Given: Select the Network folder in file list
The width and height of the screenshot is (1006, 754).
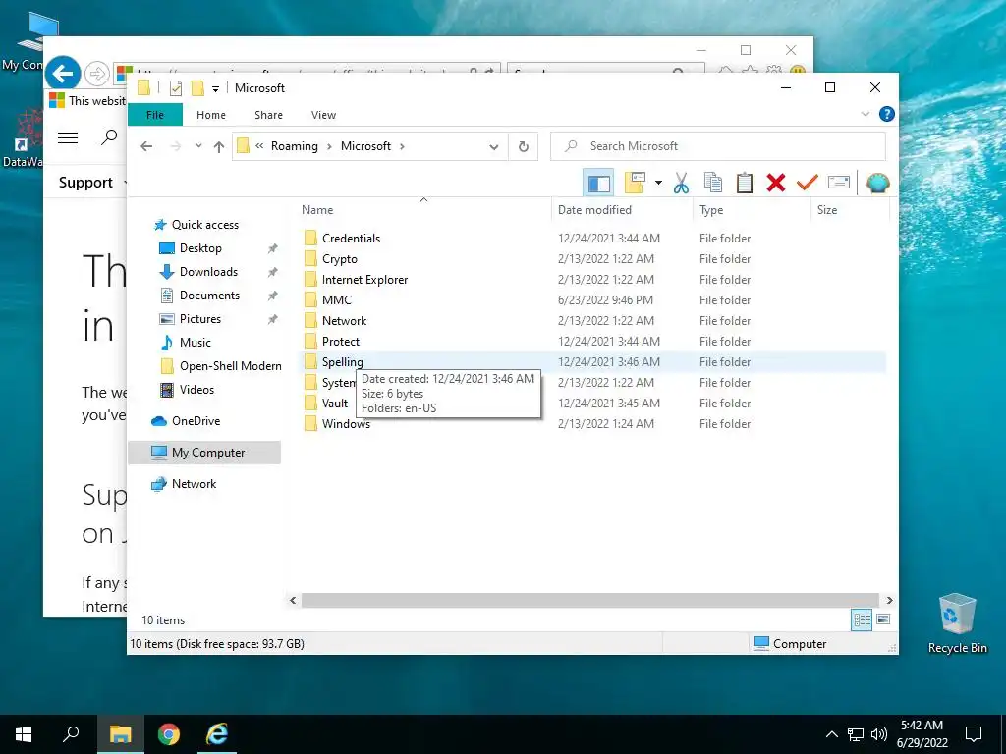Looking at the screenshot, I should point(344,321).
